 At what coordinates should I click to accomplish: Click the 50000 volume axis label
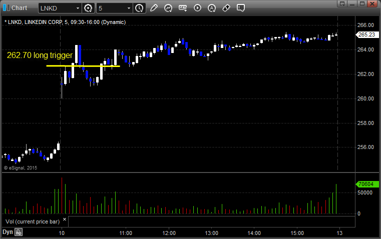(x=364, y=192)
